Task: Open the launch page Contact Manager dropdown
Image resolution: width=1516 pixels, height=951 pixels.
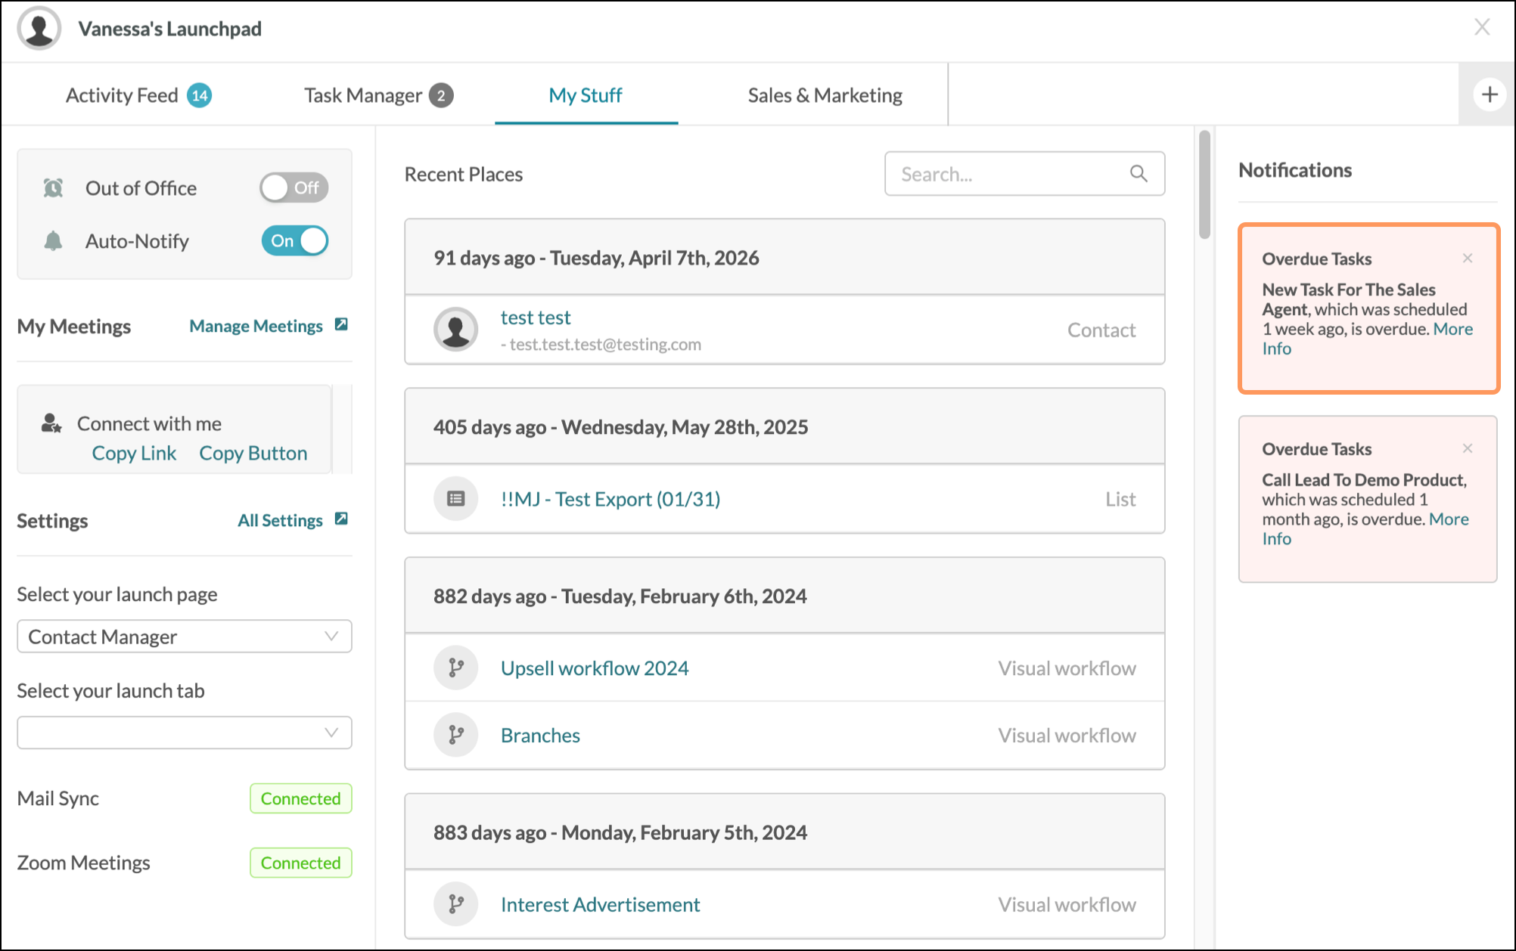Action: 185,637
